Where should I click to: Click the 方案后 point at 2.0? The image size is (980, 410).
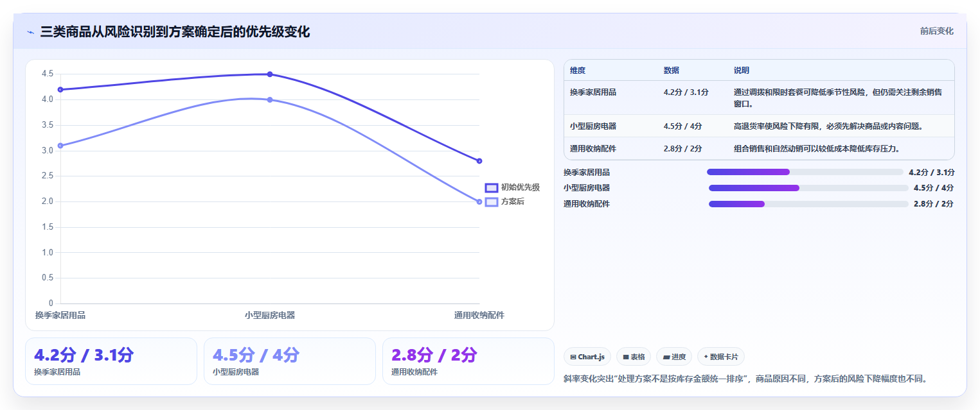[479, 201]
